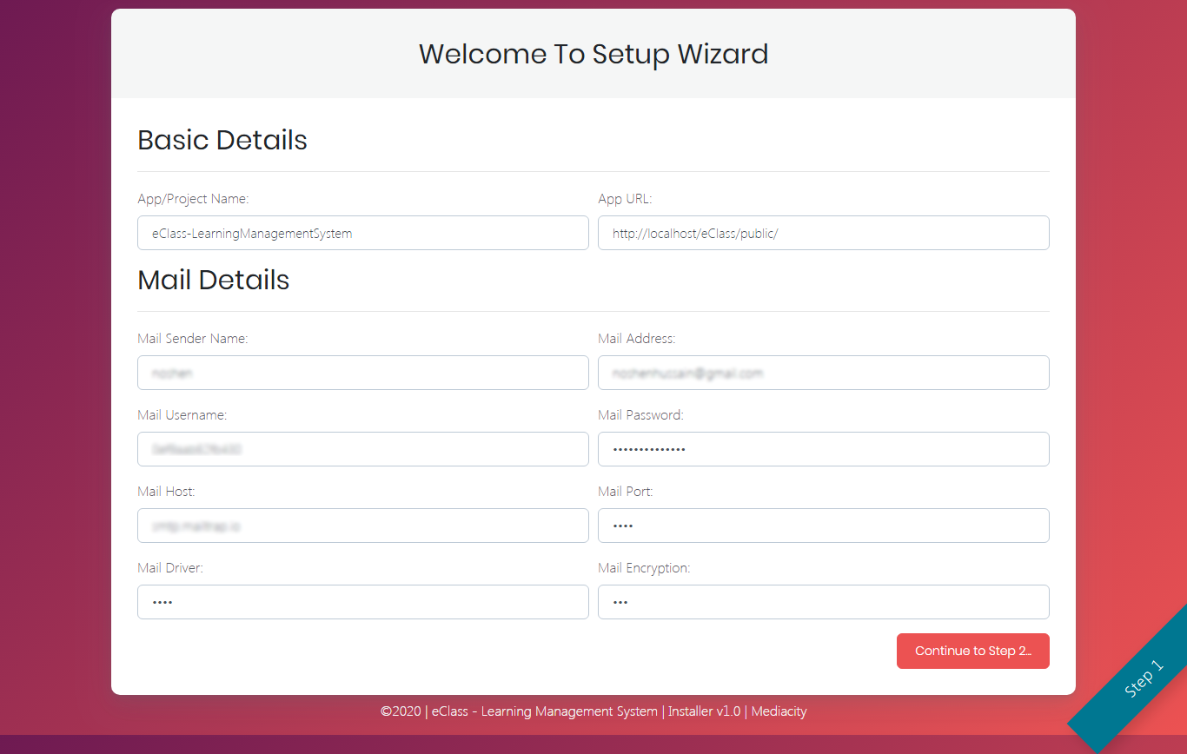This screenshot has width=1187, height=754.
Task: Click the eClass - Learning Management System footer text
Action: [x=545, y=711]
